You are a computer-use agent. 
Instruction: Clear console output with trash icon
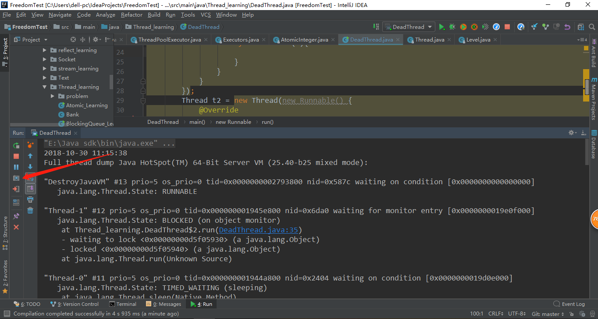30,210
